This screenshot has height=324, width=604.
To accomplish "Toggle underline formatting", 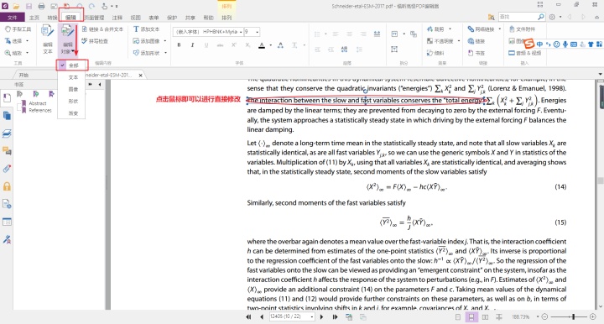I will pos(206,45).
